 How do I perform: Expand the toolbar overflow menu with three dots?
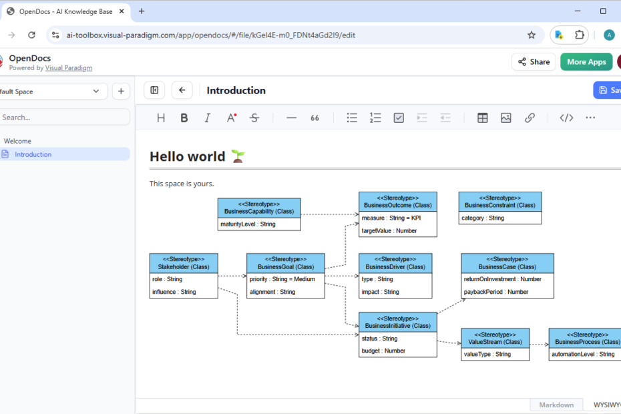coord(590,118)
